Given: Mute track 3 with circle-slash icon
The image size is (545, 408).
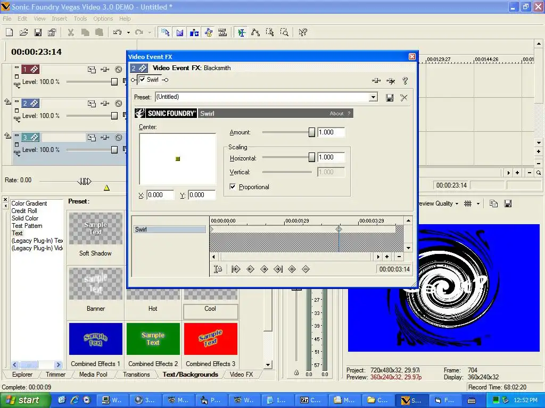Looking at the screenshot, I should coord(119,138).
